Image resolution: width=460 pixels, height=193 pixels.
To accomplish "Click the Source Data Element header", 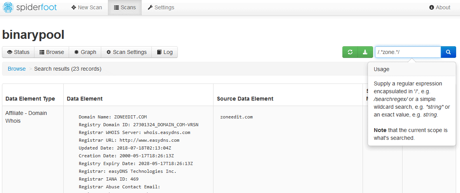I will point(245,99).
